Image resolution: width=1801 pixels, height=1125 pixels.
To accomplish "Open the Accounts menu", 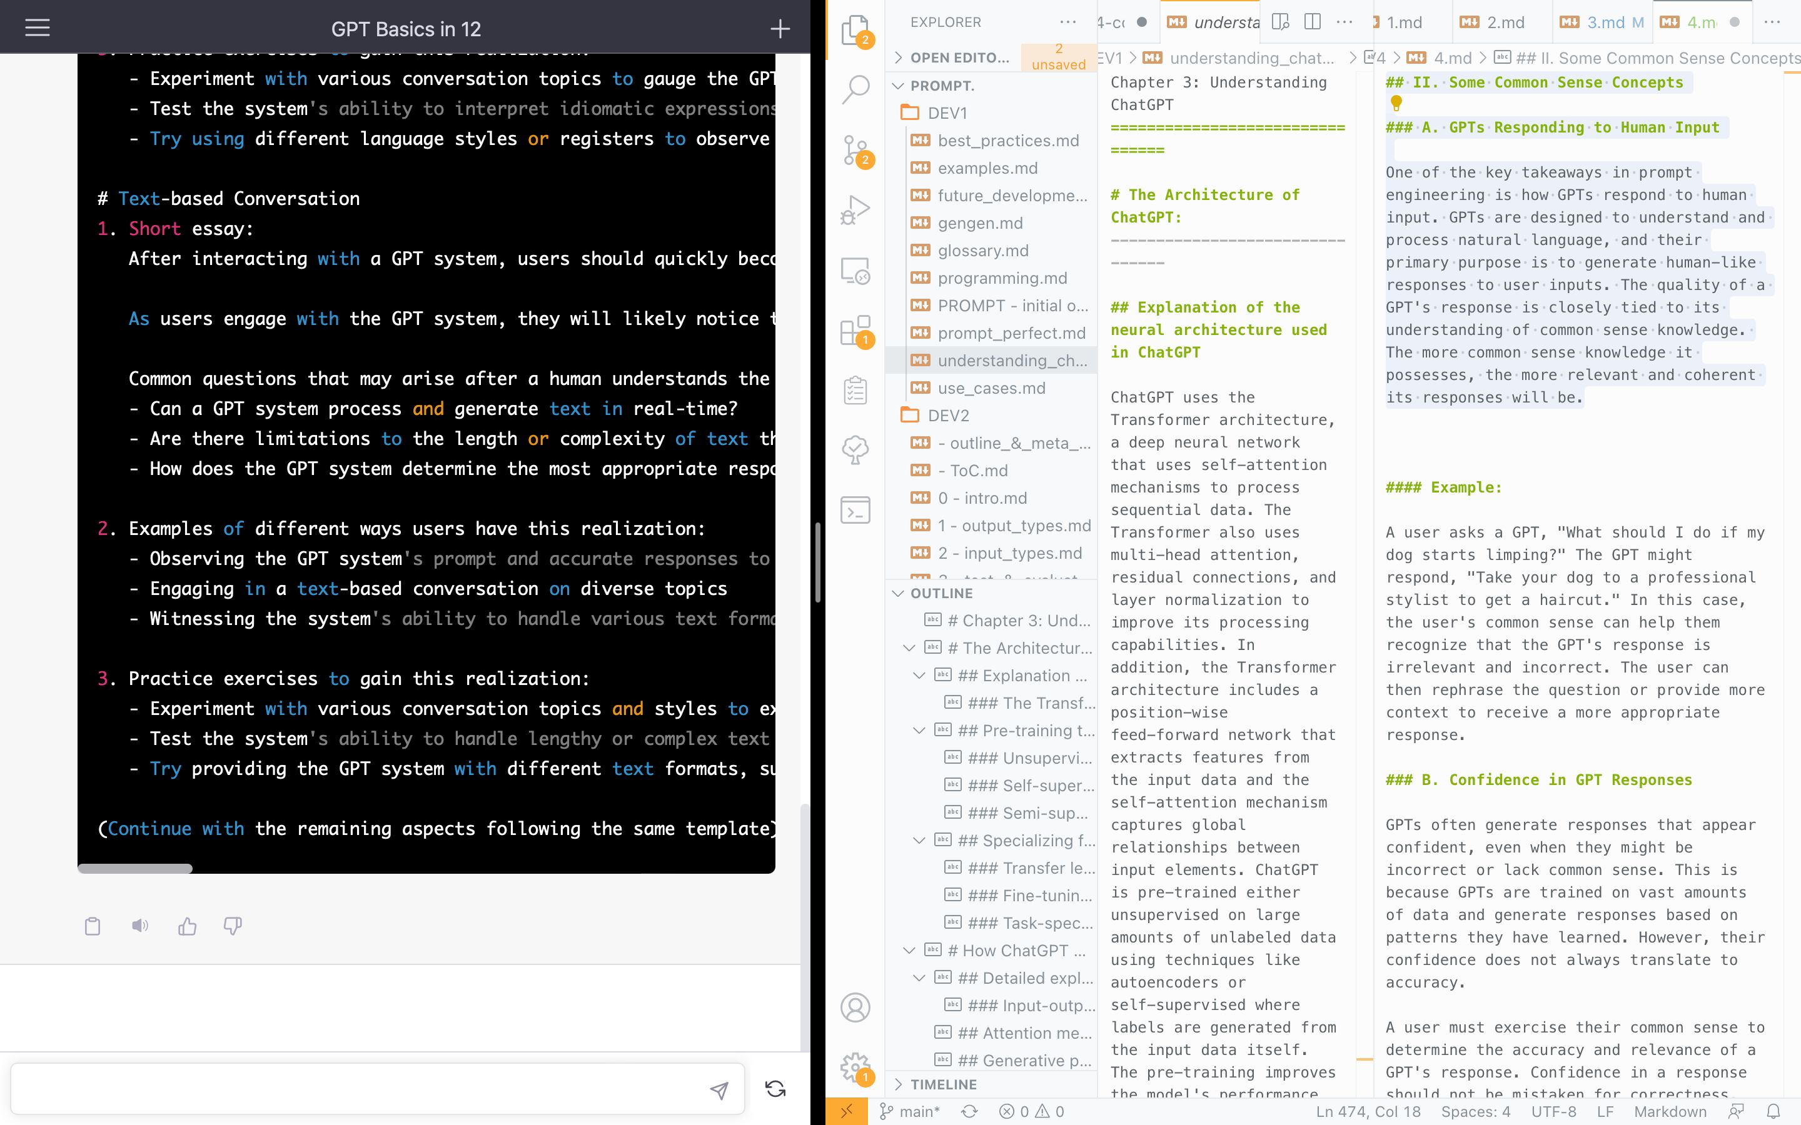I will pyautogui.click(x=855, y=1007).
